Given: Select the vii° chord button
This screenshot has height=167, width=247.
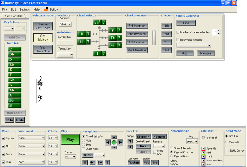Looking at the screenshot, I should (x=97, y=22).
